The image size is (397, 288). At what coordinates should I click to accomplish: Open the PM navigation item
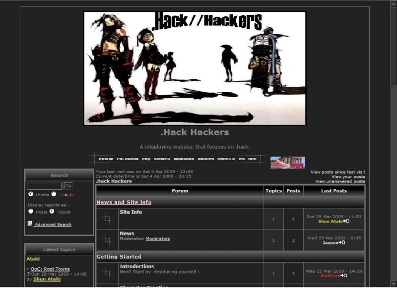[242, 159]
